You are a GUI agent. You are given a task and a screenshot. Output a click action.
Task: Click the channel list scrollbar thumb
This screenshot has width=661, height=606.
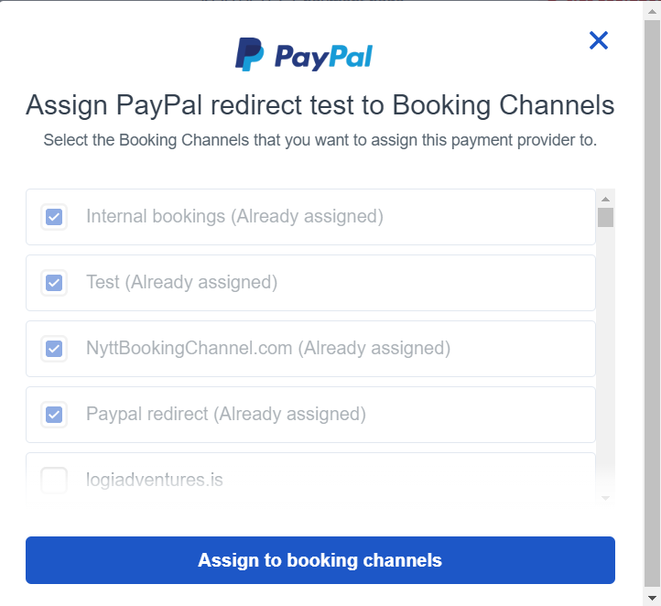[x=606, y=217]
